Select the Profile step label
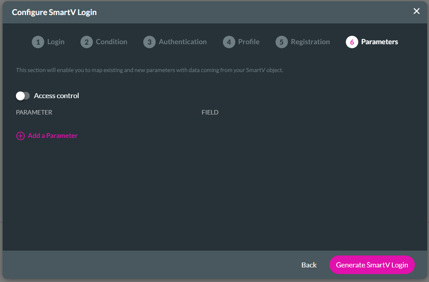429x282 pixels. [249, 42]
